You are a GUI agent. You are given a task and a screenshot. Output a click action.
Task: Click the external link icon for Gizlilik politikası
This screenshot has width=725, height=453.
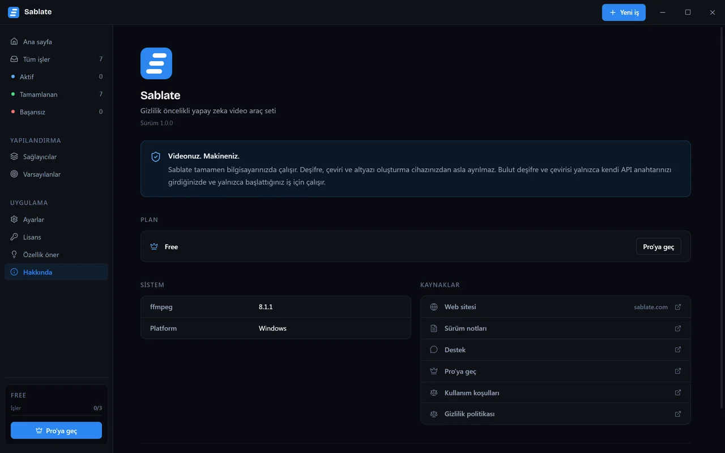[x=678, y=414]
